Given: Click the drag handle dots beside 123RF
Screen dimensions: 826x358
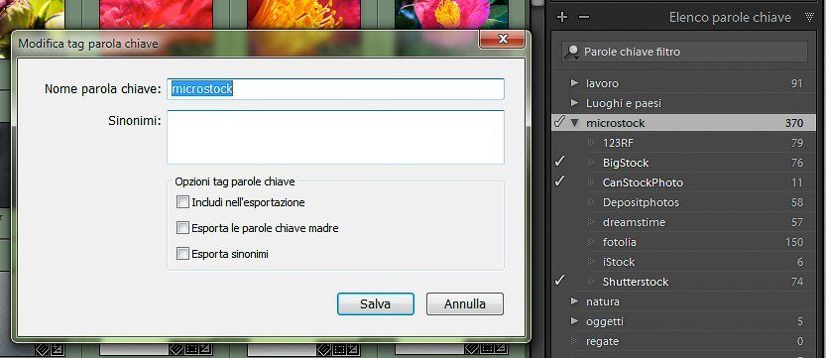Looking at the screenshot, I should pos(592,143).
